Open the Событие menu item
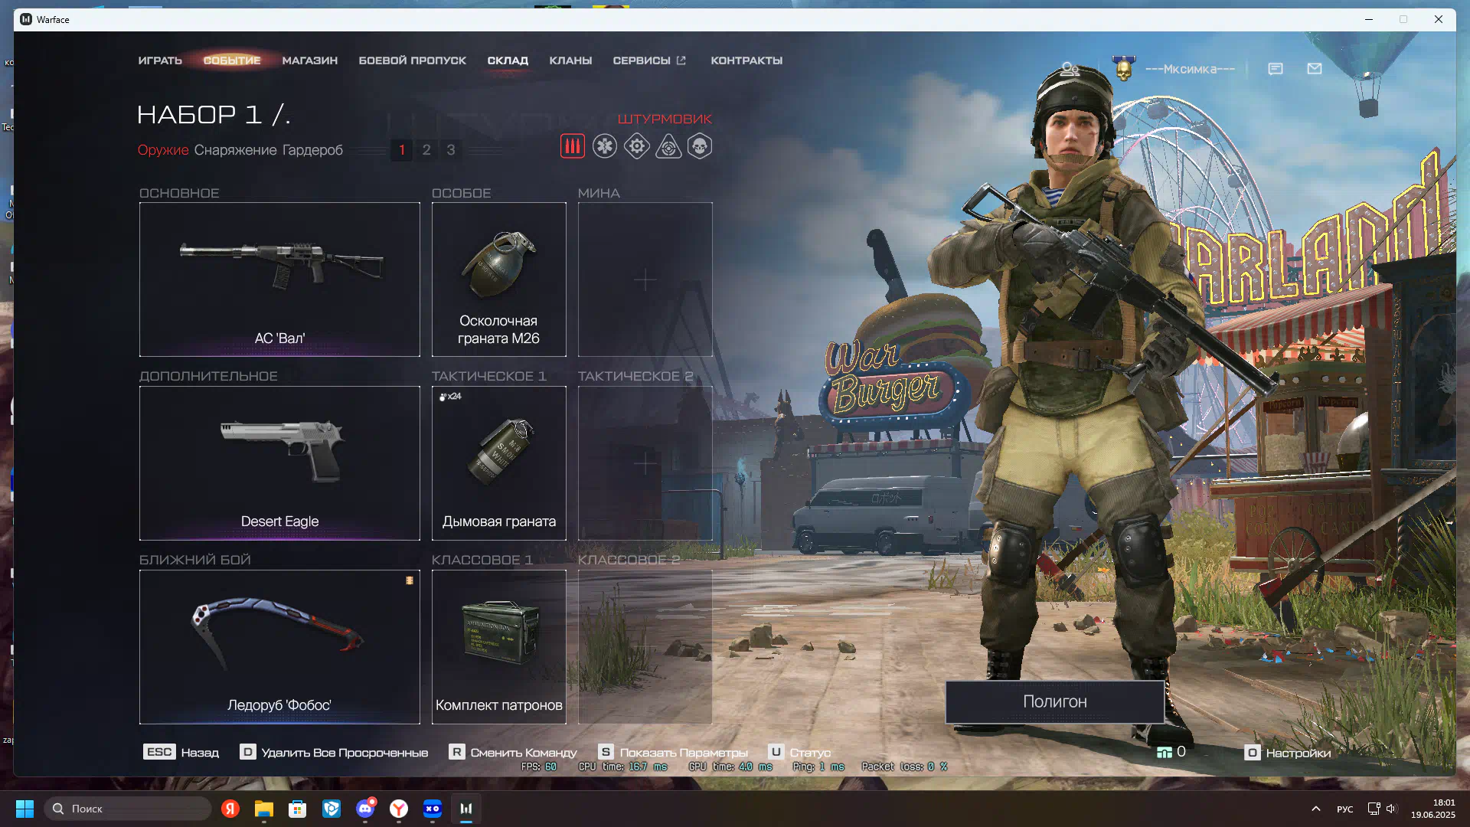 [x=232, y=60]
